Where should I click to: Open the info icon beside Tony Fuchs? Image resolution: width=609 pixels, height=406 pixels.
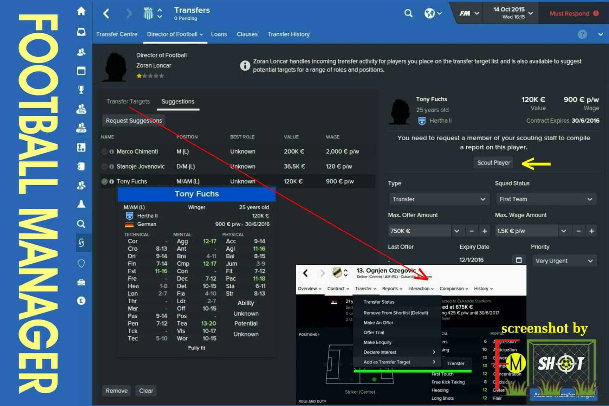(x=111, y=181)
